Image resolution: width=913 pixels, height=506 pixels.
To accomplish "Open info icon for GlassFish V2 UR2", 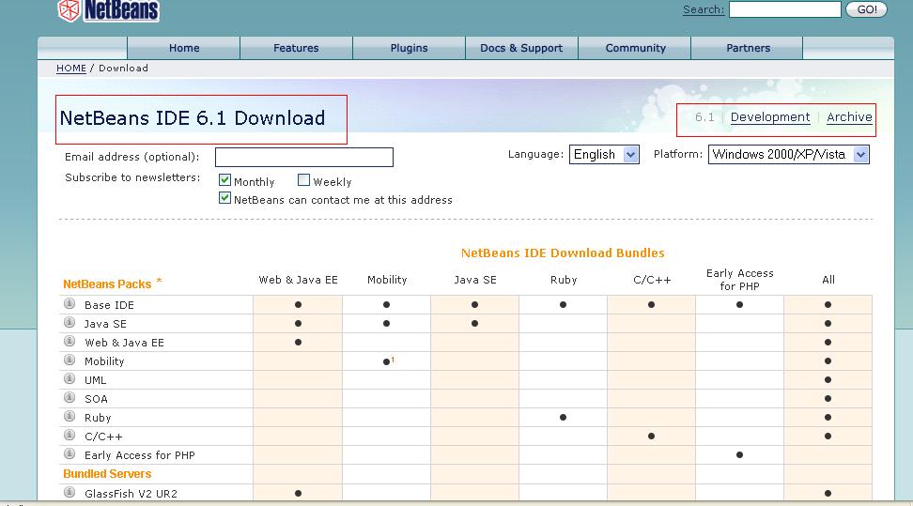I will (70, 492).
